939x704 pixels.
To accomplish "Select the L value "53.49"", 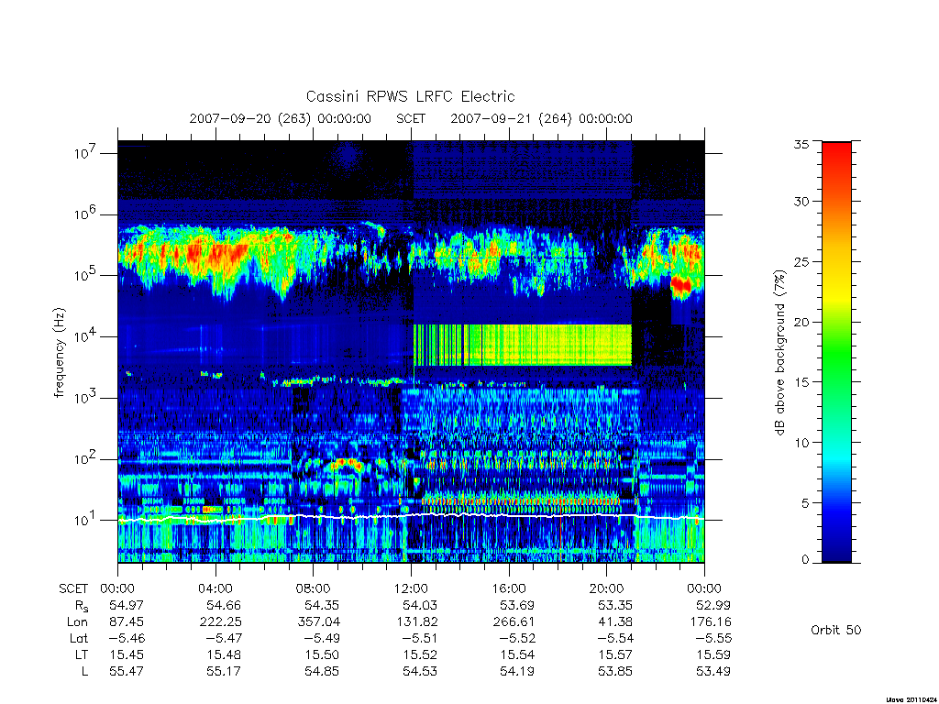I will [713, 672].
